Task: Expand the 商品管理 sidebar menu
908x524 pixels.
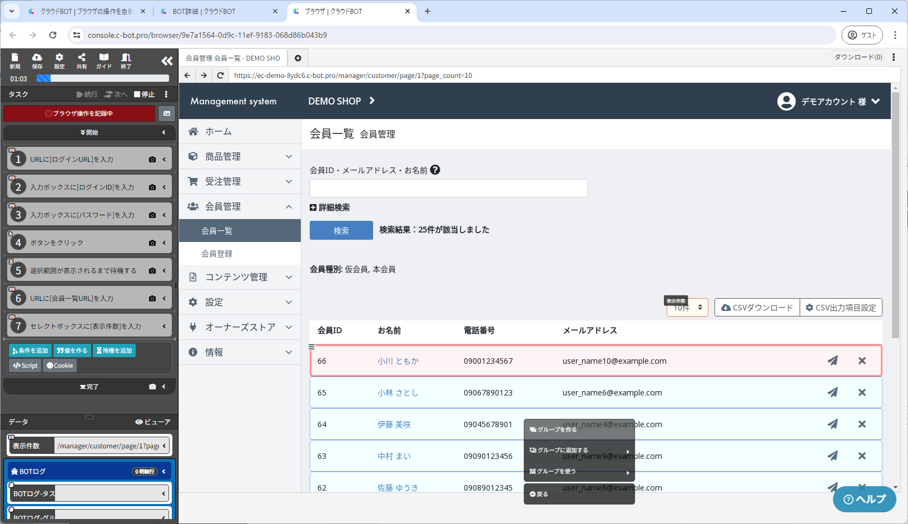Action: (x=240, y=156)
